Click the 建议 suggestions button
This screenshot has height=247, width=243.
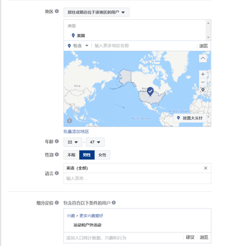tap(190, 238)
